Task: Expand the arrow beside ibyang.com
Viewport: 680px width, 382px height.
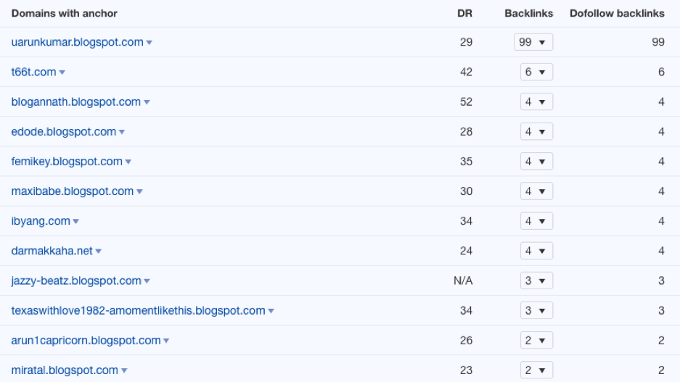Action: click(x=76, y=221)
